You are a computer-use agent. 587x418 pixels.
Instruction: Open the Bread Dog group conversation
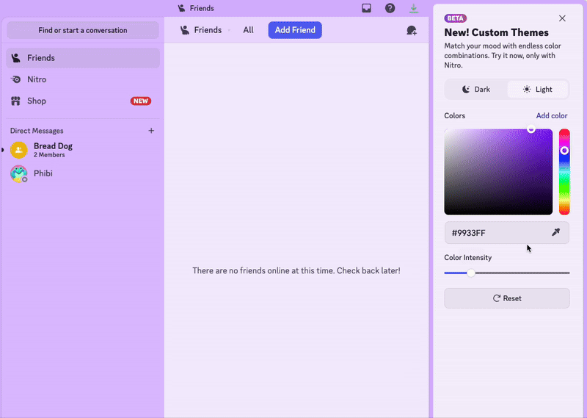pyautogui.click(x=83, y=150)
